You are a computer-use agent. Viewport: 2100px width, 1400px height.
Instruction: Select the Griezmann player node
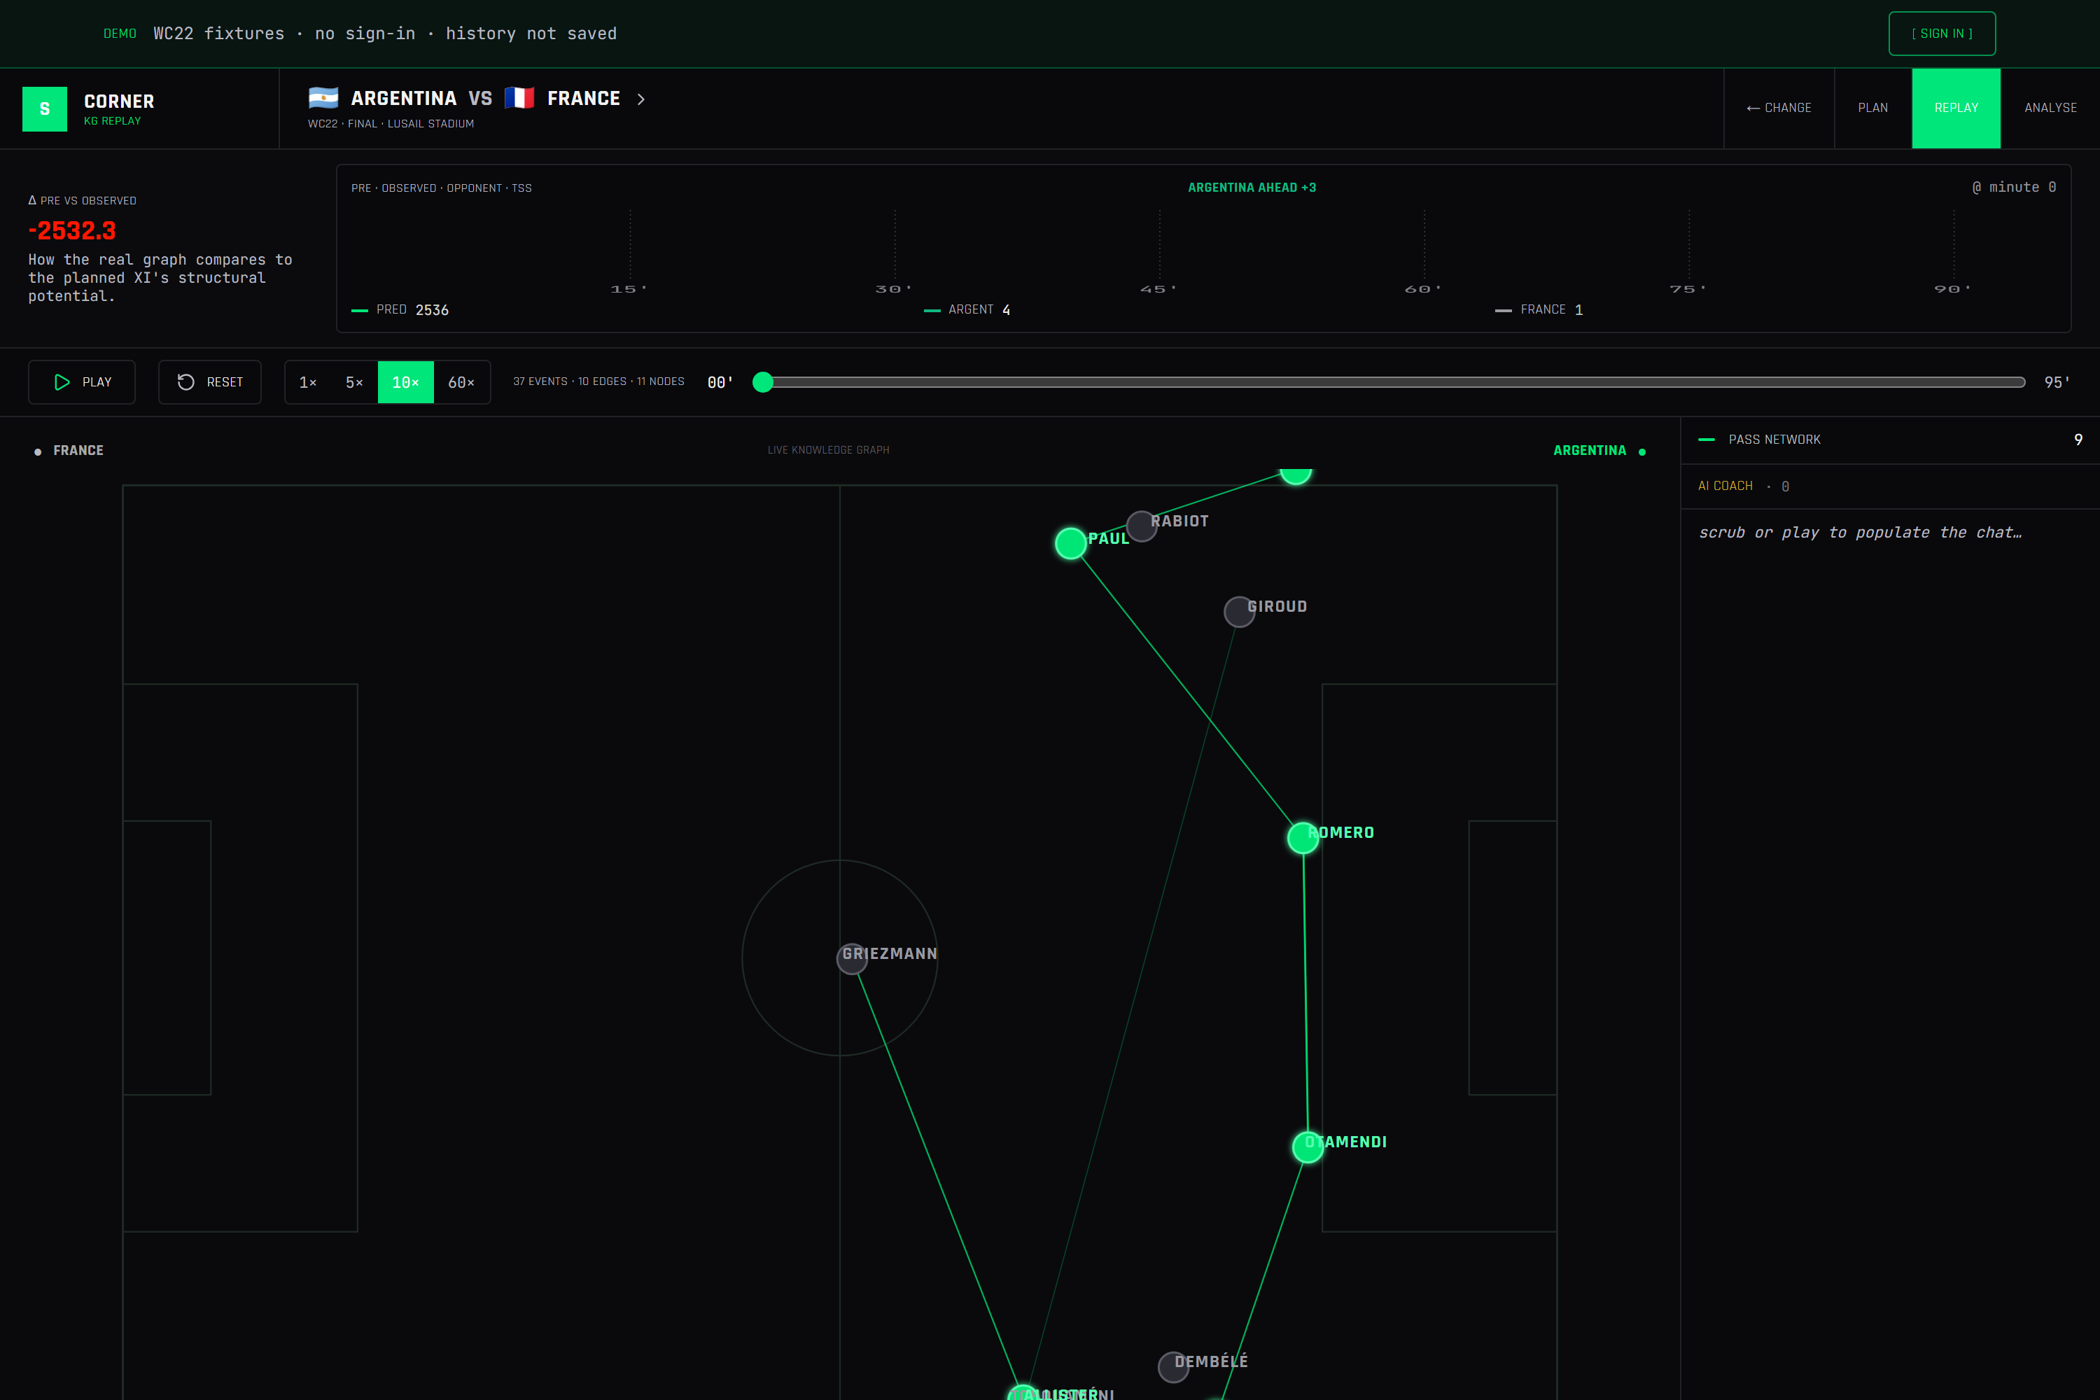(x=852, y=958)
